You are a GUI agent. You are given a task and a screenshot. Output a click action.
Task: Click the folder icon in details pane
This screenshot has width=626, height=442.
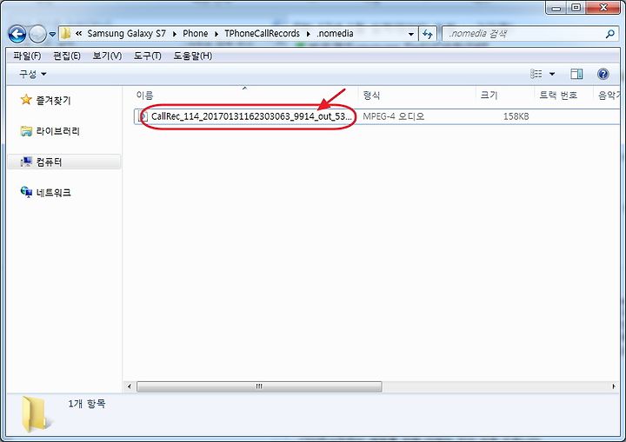pos(36,414)
